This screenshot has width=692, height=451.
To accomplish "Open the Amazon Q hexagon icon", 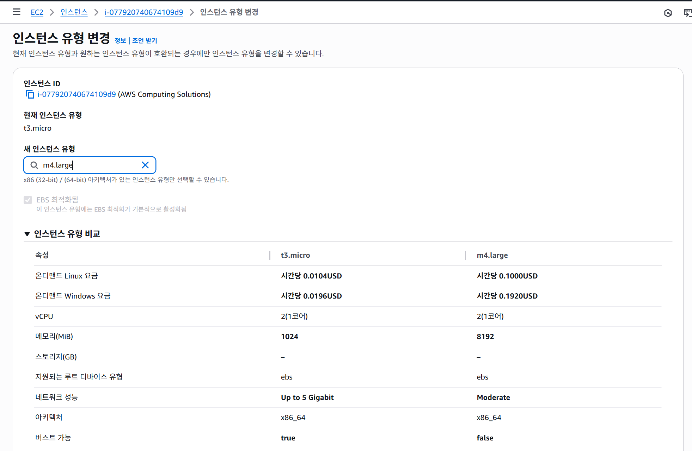I will point(668,13).
